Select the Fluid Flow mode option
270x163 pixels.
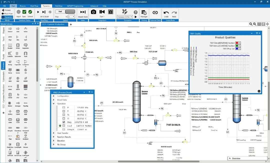7,14
